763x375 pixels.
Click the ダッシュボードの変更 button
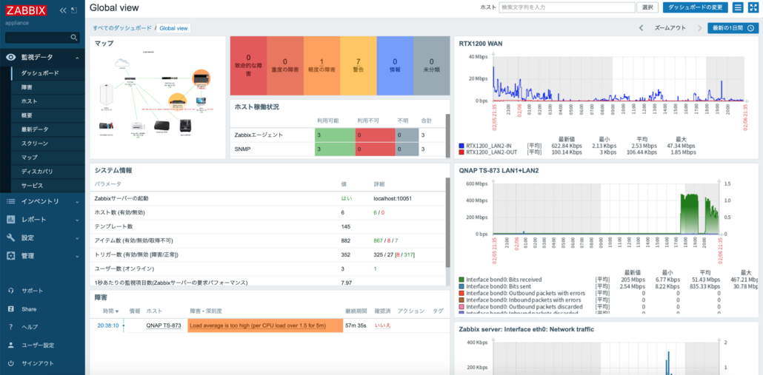pos(695,7)
